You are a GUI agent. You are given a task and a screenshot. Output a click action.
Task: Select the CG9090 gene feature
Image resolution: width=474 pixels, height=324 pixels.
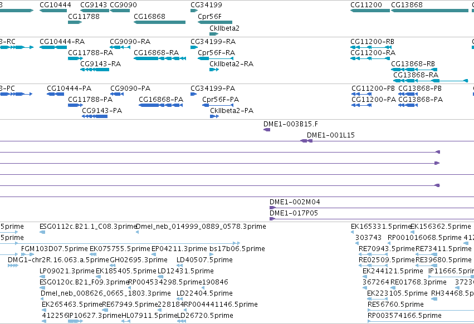[120, 11]
